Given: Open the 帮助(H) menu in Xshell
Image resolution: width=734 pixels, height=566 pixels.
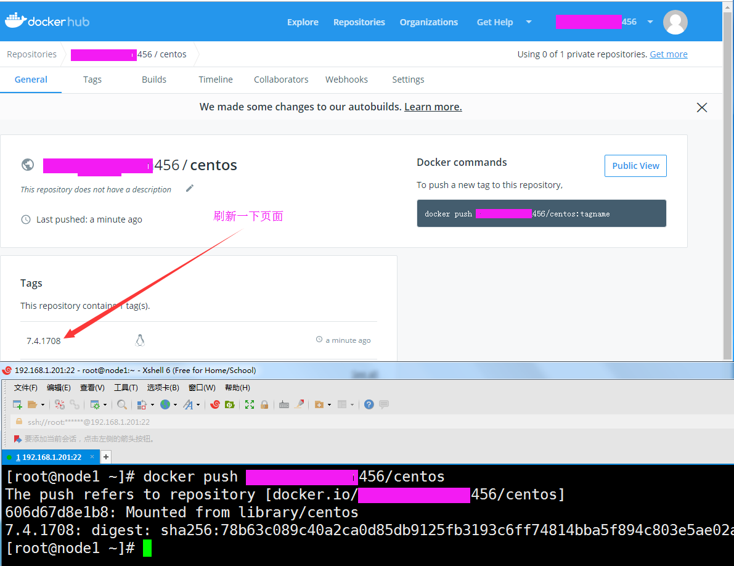Looking at the screenshot, I should [x=237, y=388].
